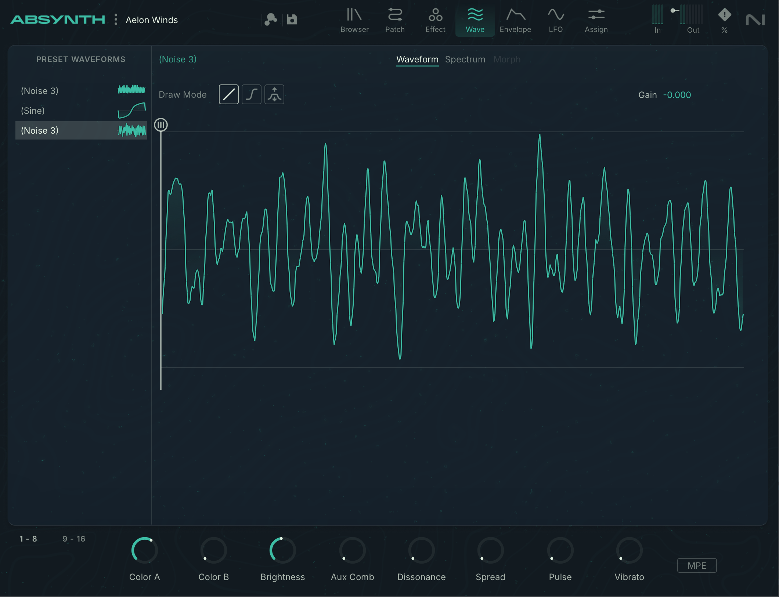This screenshot has width=779, height=597.
Task: Open the Envelope page
Action: coord(515,21)
